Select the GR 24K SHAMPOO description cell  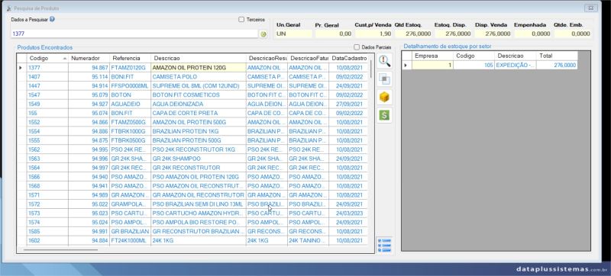coord(199,159)
